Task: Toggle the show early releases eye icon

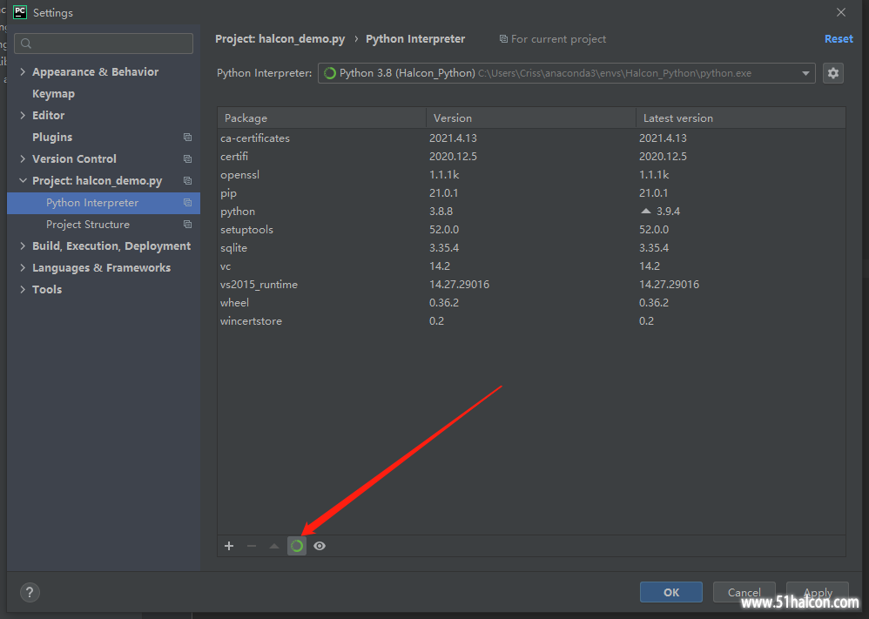Action: point(320,546)
